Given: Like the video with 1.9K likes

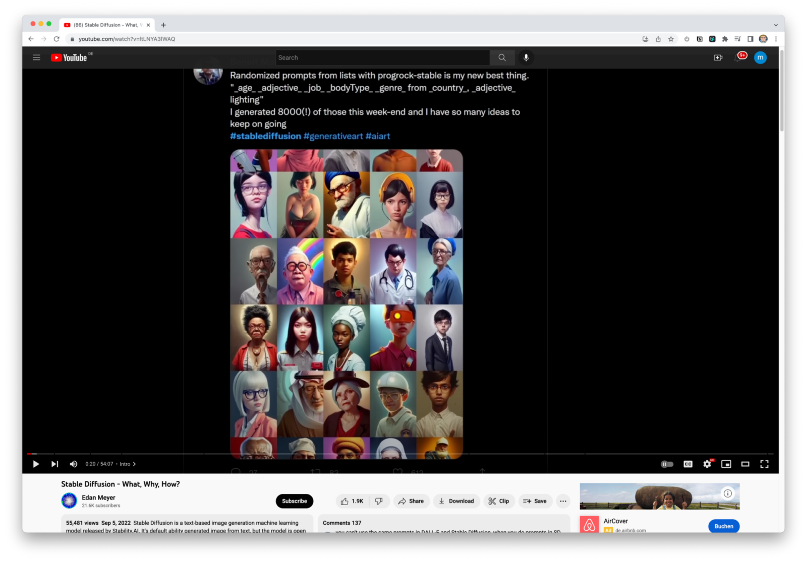Looking at the screenshot, I should (x=352, y=501).
